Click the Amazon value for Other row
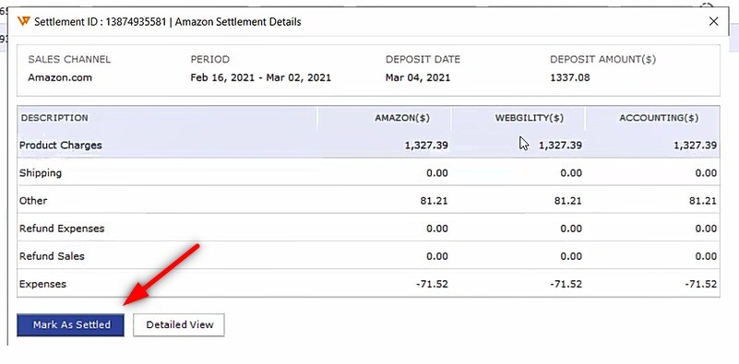Image resolution: width=739 pixels, height=364 pixels. click(434, 201)
